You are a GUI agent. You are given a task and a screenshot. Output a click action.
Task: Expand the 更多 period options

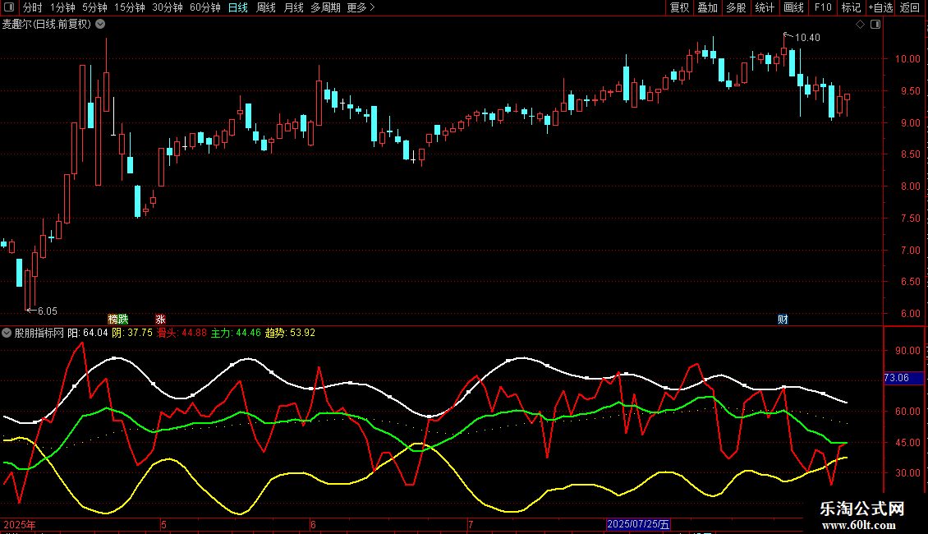(361, 7)
